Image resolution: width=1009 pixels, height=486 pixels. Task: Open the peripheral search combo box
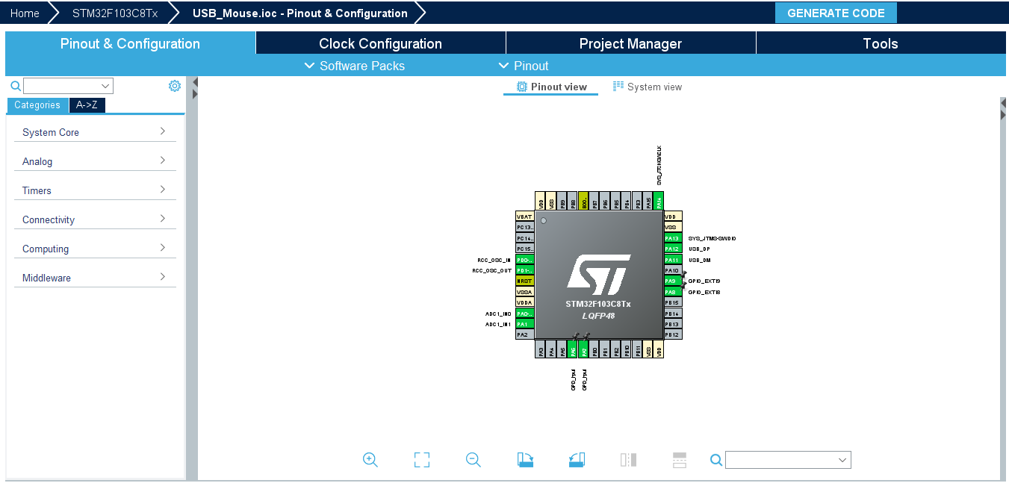tap(68, 86)
